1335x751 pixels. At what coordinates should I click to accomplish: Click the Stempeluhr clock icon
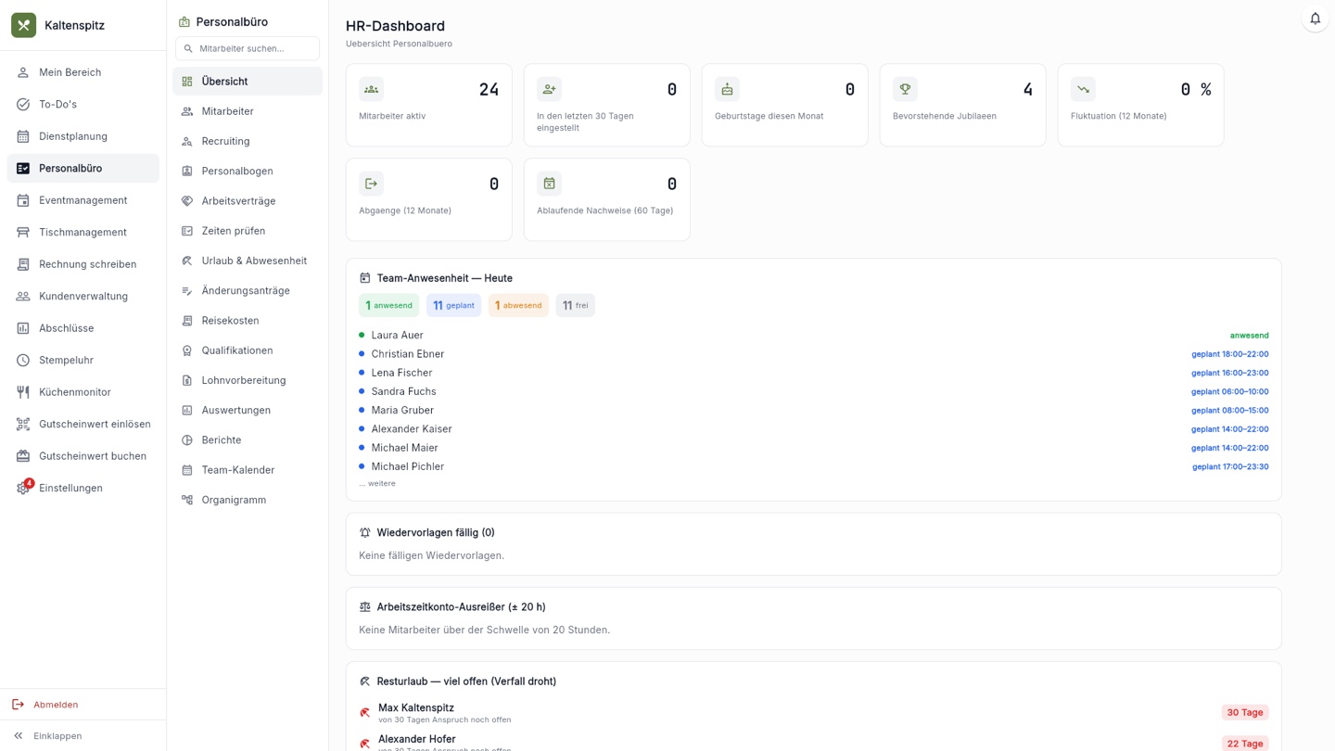pyautogui.click(x=23, y=360)
